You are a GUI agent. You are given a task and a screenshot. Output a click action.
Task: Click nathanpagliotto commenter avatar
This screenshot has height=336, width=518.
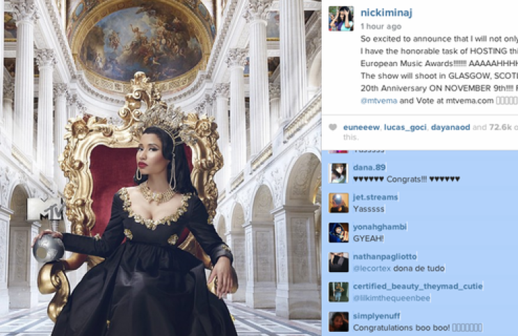[x=339, y=262]
